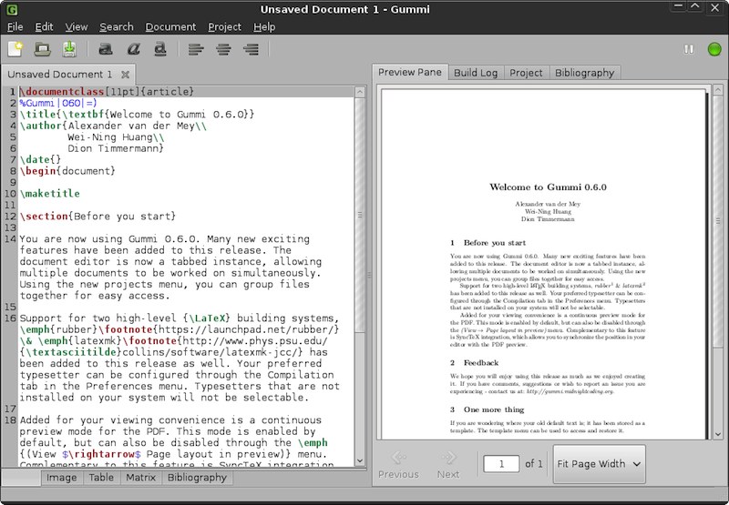
Task: Open a document via the toolbar icon
Action: pos(42,49)
